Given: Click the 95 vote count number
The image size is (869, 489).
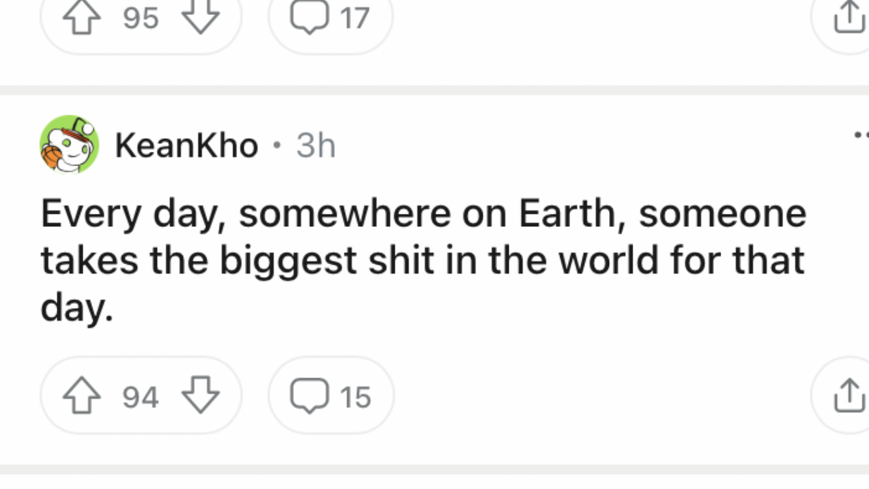Looking at the screenshot, I should pyautogui.click(x=141, y=18).
